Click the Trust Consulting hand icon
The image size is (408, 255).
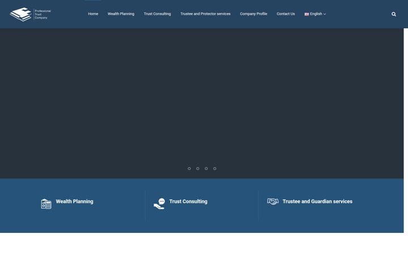[x=159, y=204]
